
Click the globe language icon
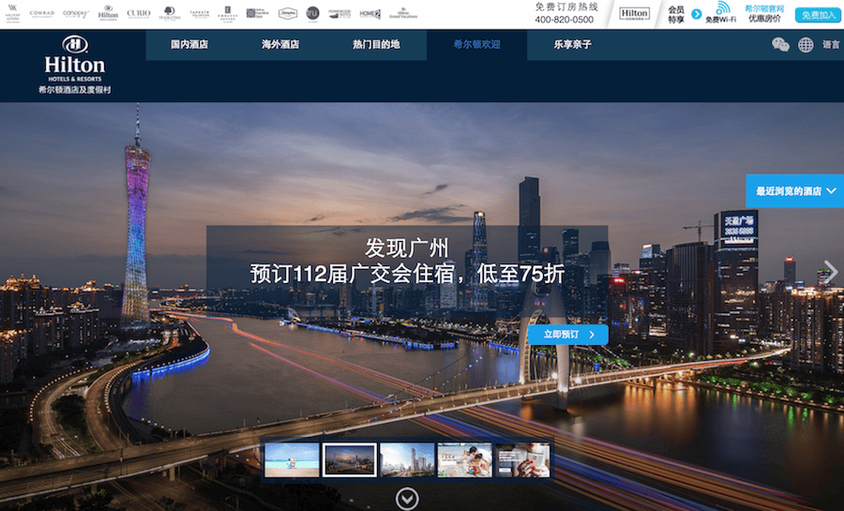[806, 44]
